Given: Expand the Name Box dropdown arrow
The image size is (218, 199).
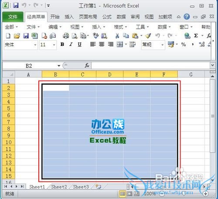Looking at the screenshot, I should (x=59, y=66).
